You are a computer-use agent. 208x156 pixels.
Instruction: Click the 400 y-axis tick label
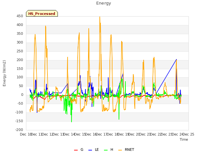20,25
